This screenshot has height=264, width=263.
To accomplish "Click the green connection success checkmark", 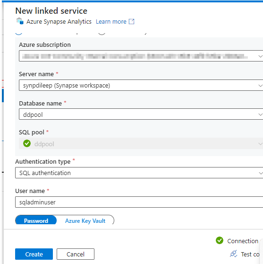I will (x=220, y=240).
